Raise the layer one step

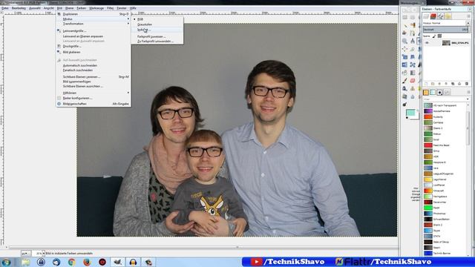[x=439, y=84]
